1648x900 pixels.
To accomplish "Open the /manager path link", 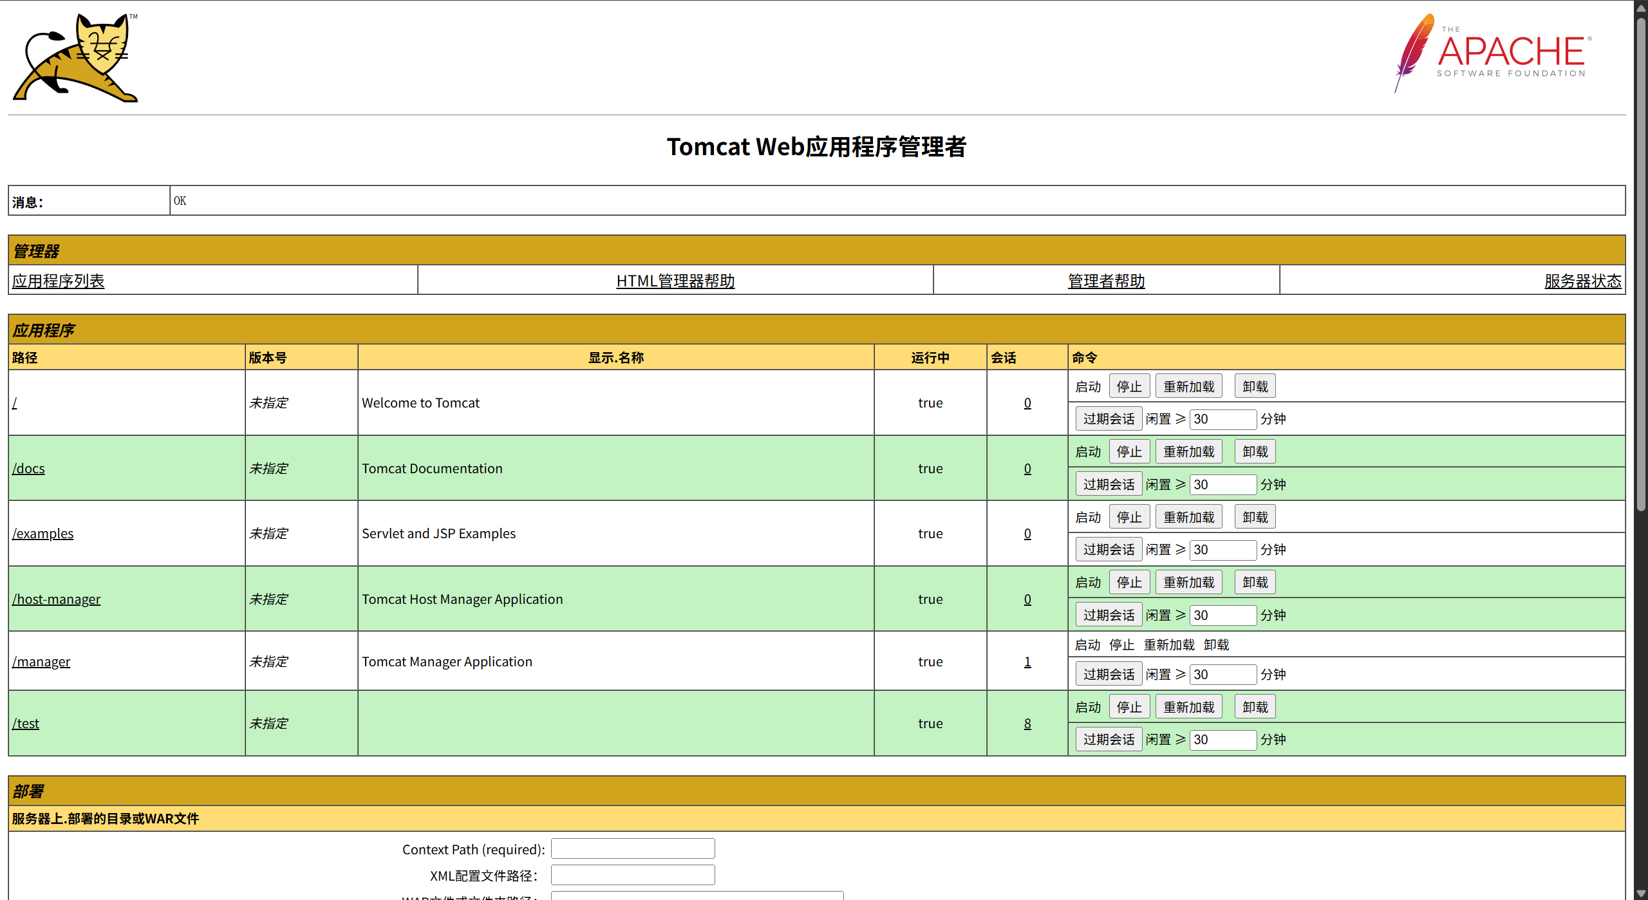I will (x=41, y=662).
